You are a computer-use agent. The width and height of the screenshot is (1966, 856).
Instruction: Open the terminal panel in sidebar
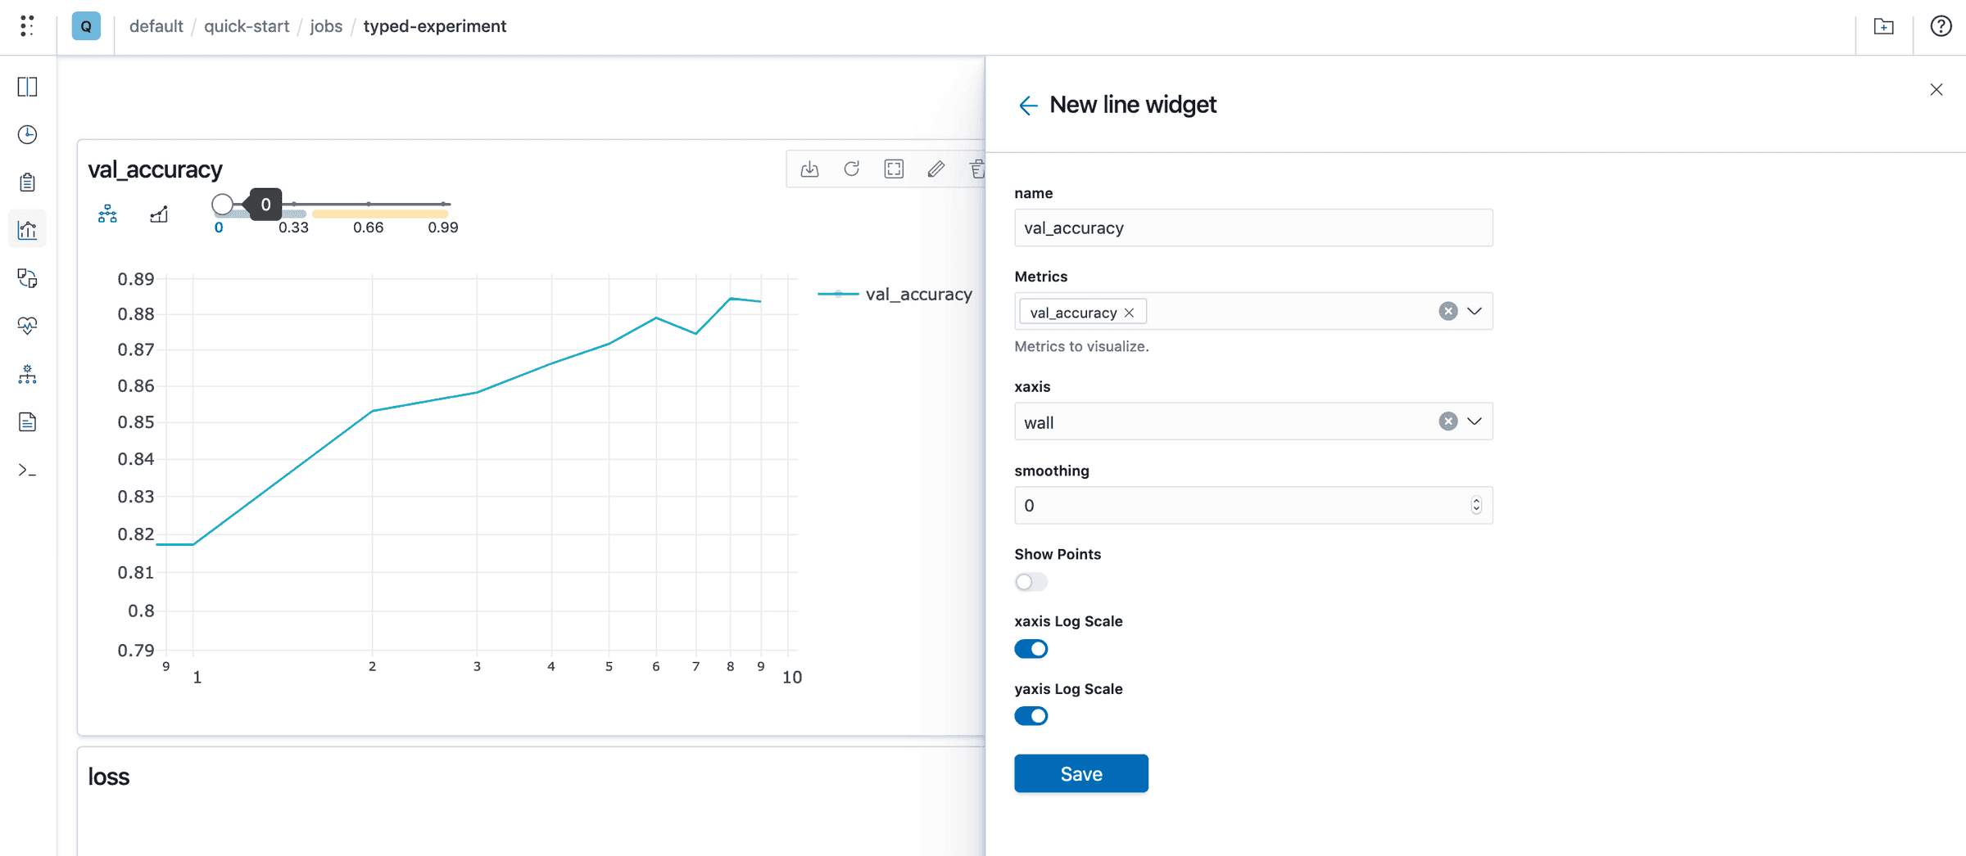(x=27, y=470)
